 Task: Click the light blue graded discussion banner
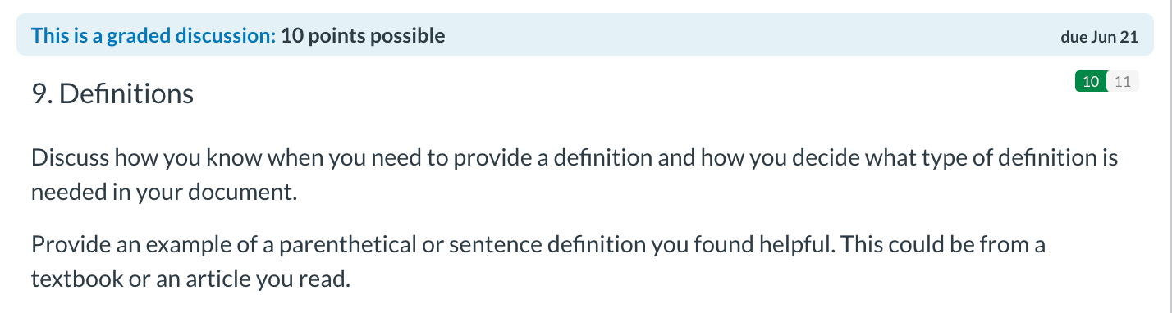tap(585, 37)
